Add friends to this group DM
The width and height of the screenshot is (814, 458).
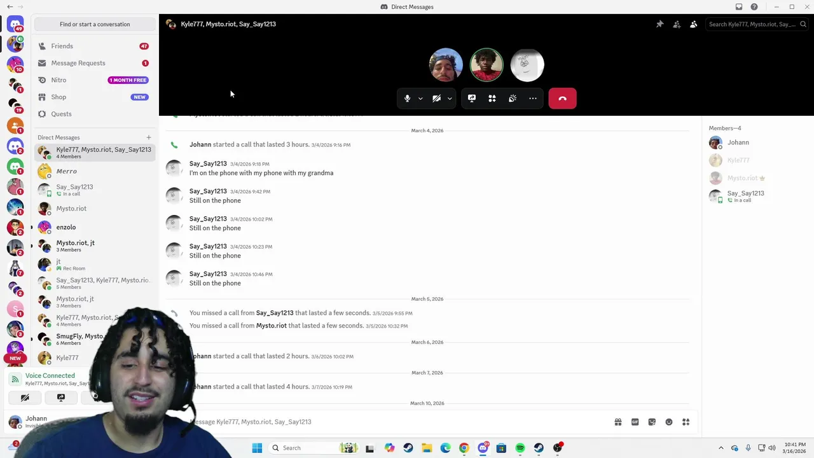(x=677, y=24)
